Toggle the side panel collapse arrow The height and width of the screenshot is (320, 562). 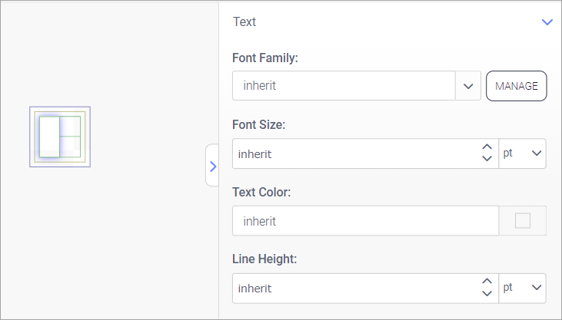(213, 165)
